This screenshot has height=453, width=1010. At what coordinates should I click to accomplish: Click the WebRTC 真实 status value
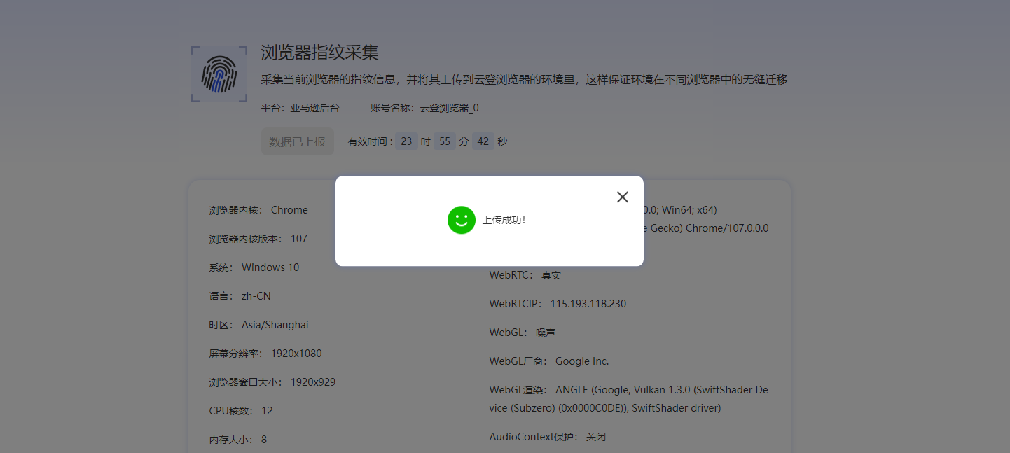tap(551, 274)
